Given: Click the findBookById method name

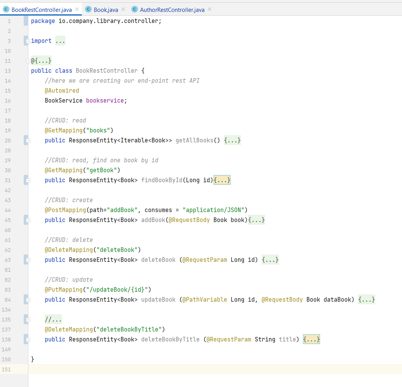Looking at the screenshot, I should (x=162, y=180).
